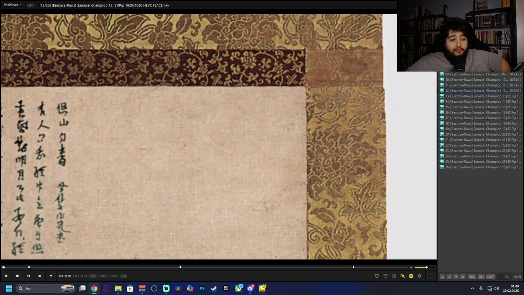
Task: Select Samurai Champloo 22 in the playlist
Action: tap(480, 145)
